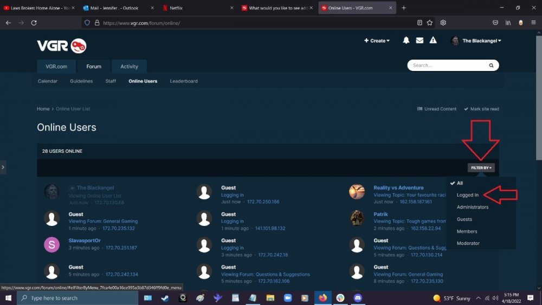This screenshot has width=542, height=305.
Task: Click the Windows Start button
Action: (x=8, y=298)
